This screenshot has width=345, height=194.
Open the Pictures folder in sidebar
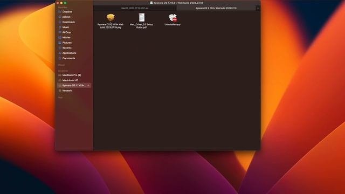67,43
